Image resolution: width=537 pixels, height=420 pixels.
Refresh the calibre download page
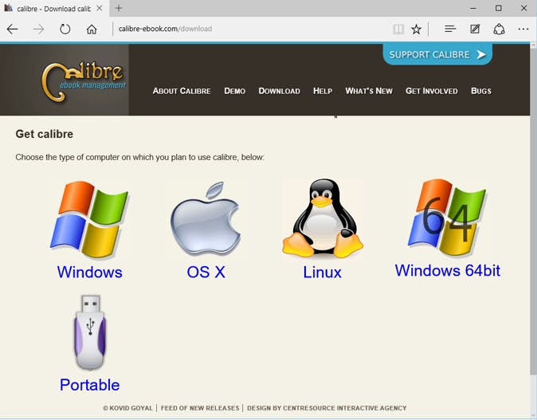point(65,29)
